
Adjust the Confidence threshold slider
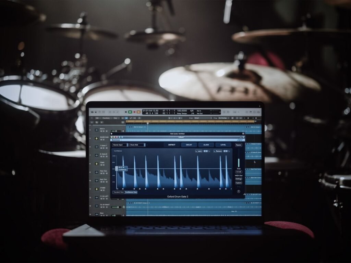coord(116,168)
